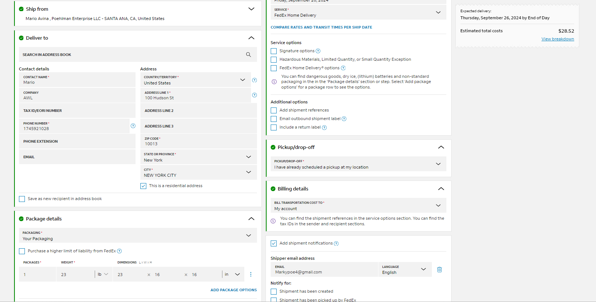Check the Hazardous Materials checkbox
596x302 pixels.
point(274,60)
